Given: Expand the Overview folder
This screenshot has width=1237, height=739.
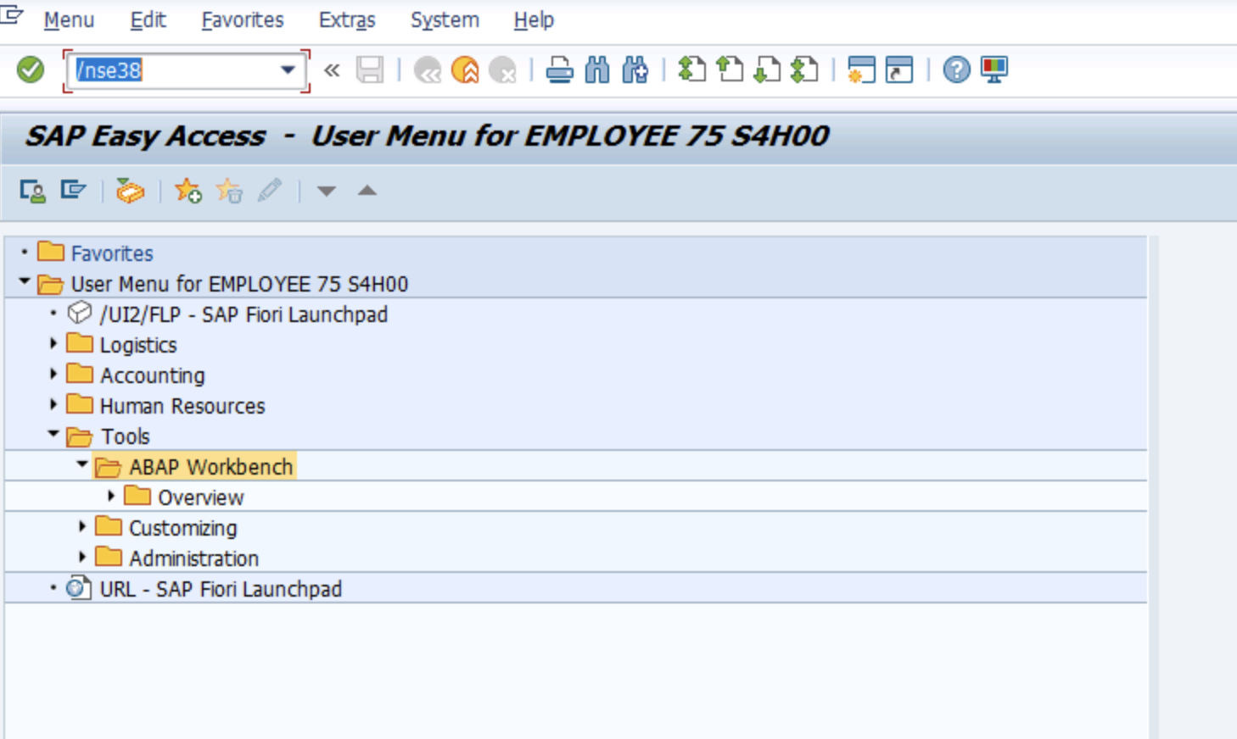Looking at the screenshot, I should point(110,496).
